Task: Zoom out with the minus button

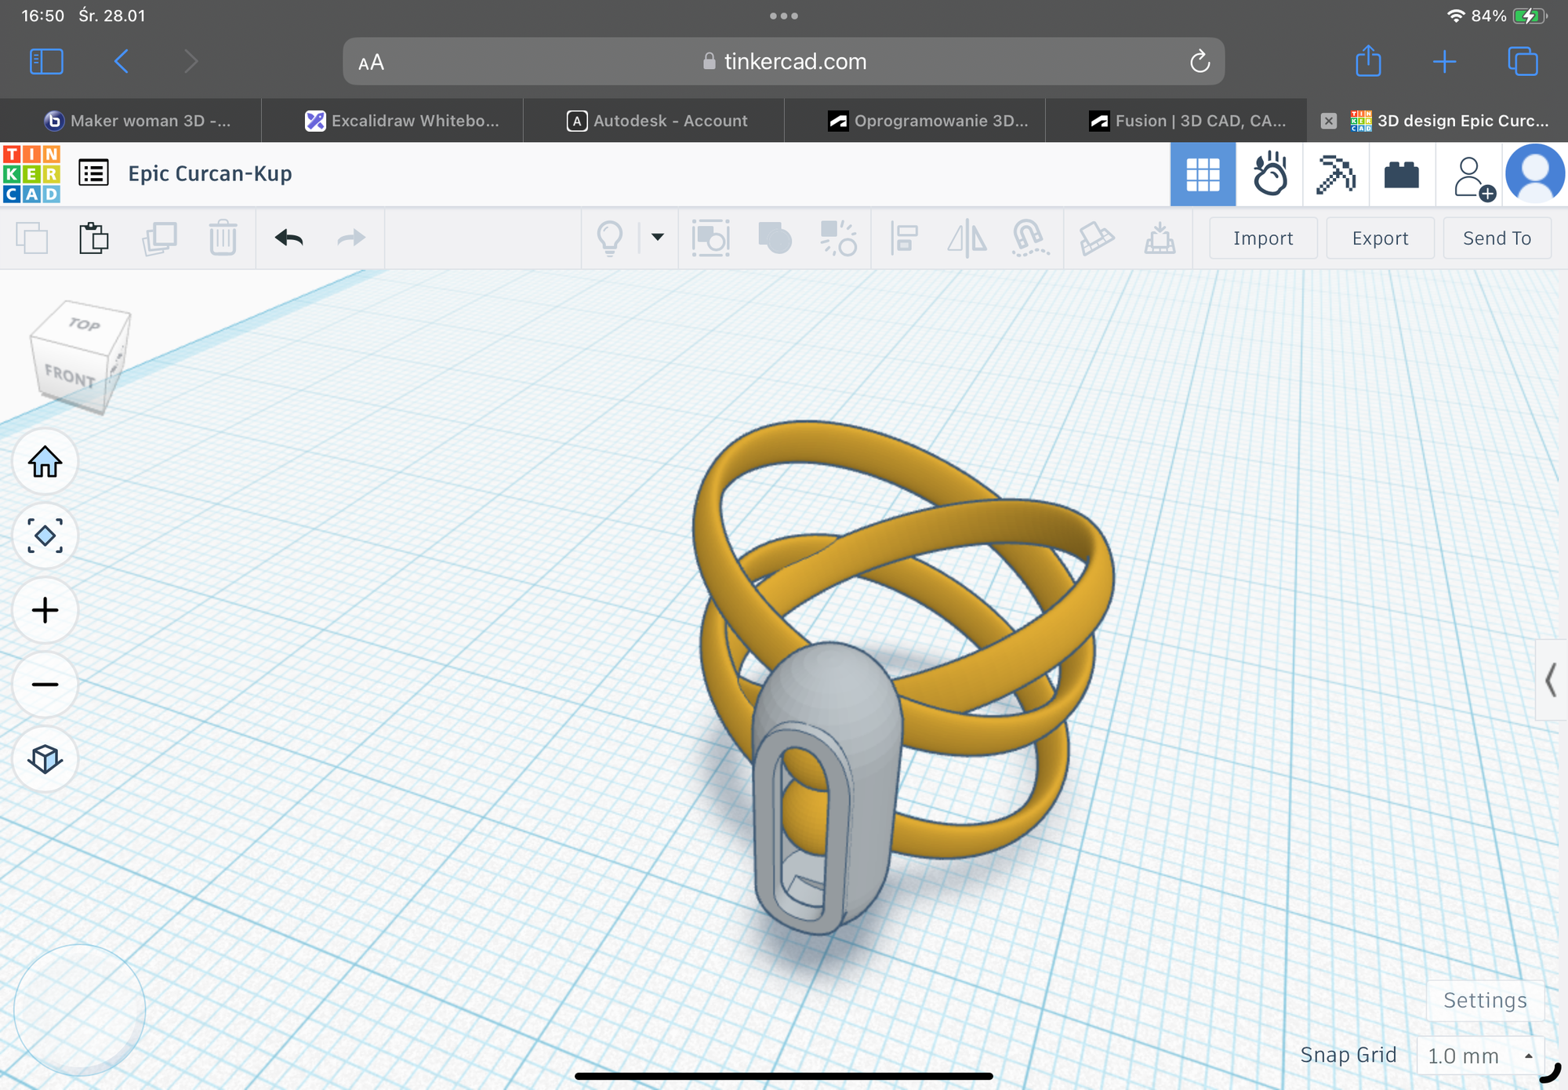Action: click(45, 685)
